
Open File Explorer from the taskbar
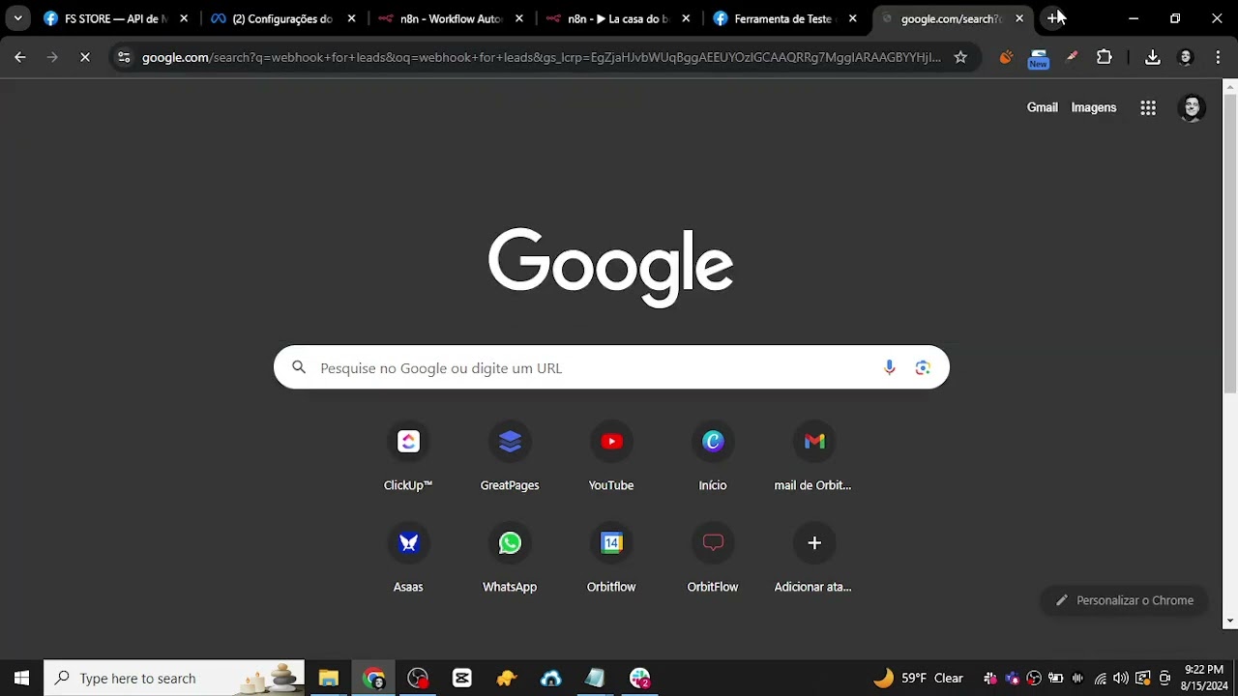pyautogui.click(x=329, y=678)
